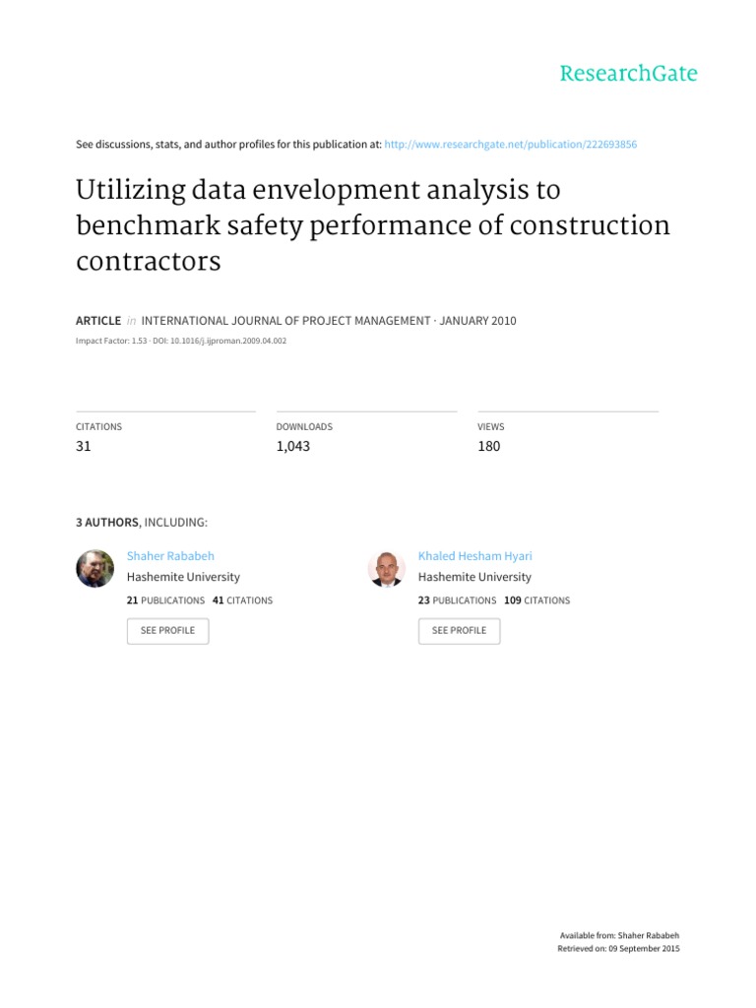Open Khaled Hesham Hyari author name link
The width and height of the screenshot is (756, 1008).
tap(475, 556)
